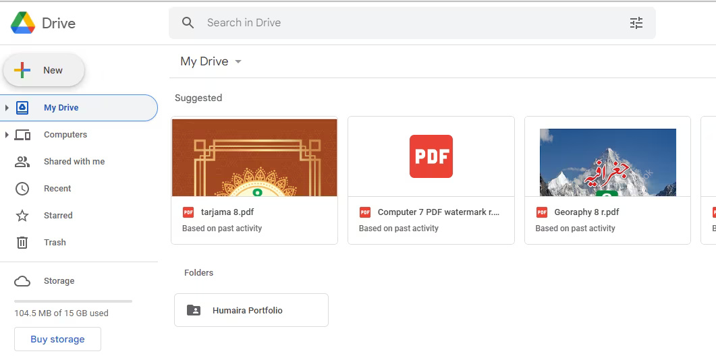The image size is (716, 364).
Task: Click the Shared with me people icon
Action: click(x=22, y=162)
